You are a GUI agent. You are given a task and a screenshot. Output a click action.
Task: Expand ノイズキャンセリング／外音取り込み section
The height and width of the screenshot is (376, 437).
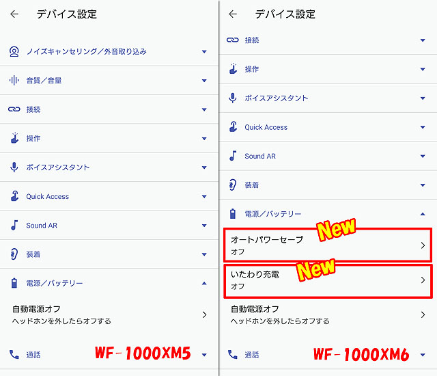point(204,51)
